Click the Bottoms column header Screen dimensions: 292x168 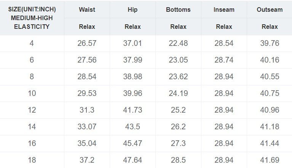click(x=178, y=9)
